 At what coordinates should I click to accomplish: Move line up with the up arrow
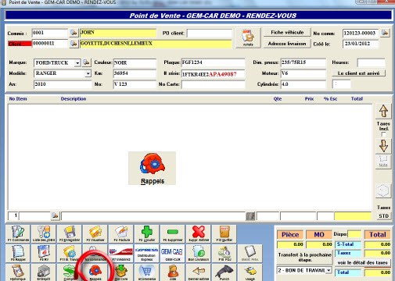coord(383,111)
